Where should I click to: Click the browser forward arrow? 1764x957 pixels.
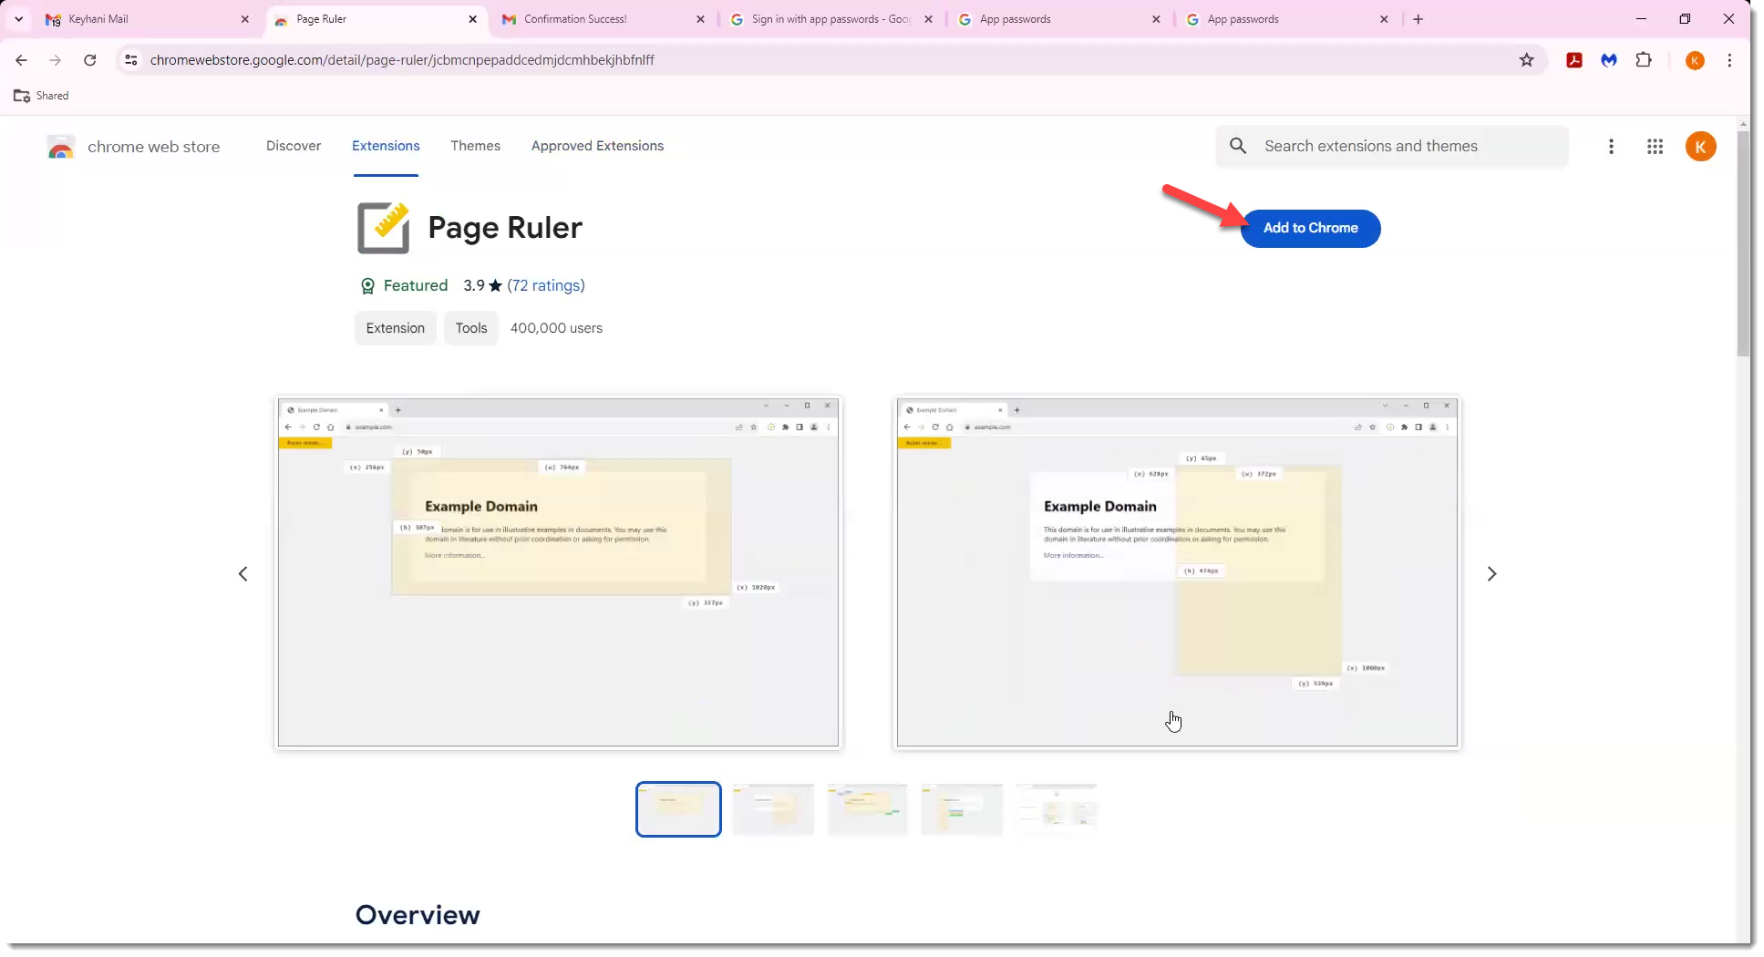coord(56,60)
